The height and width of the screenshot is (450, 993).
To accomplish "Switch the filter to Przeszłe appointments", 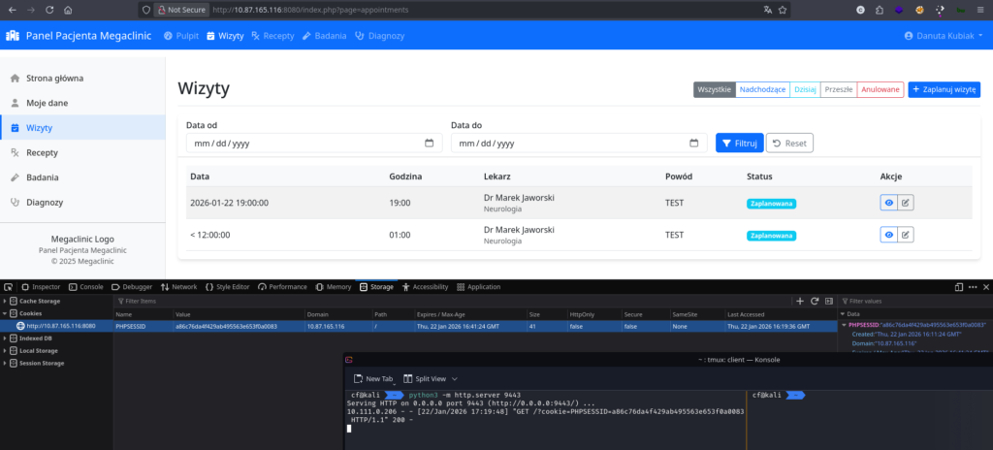I will click(838, 89).
